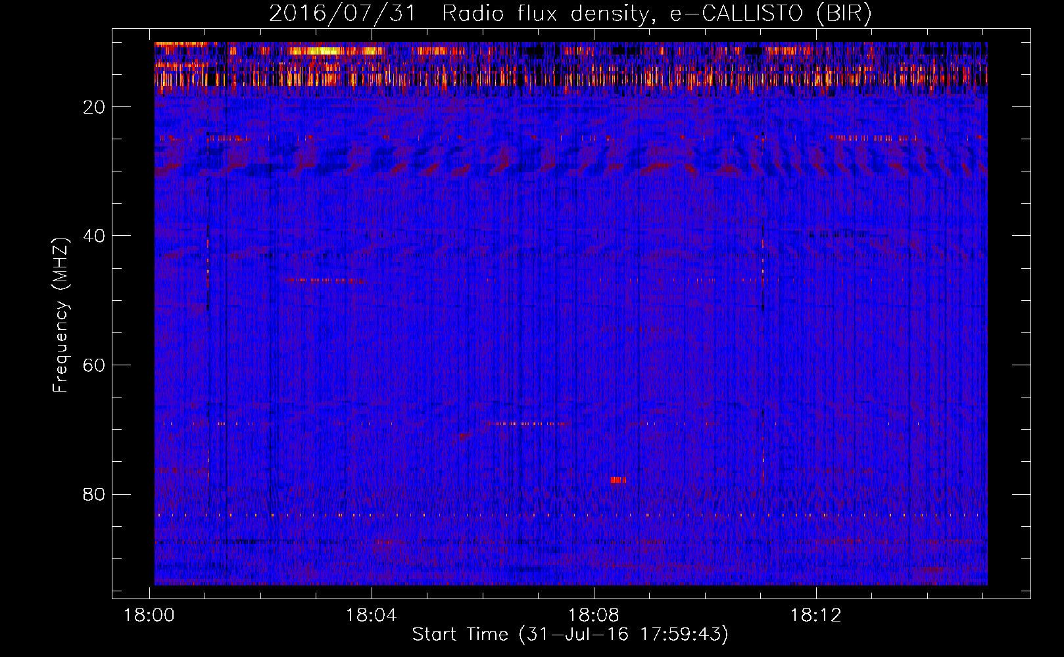
Task: Click the small red burst near 78 MHz
Action: click(x=618, y=480)
